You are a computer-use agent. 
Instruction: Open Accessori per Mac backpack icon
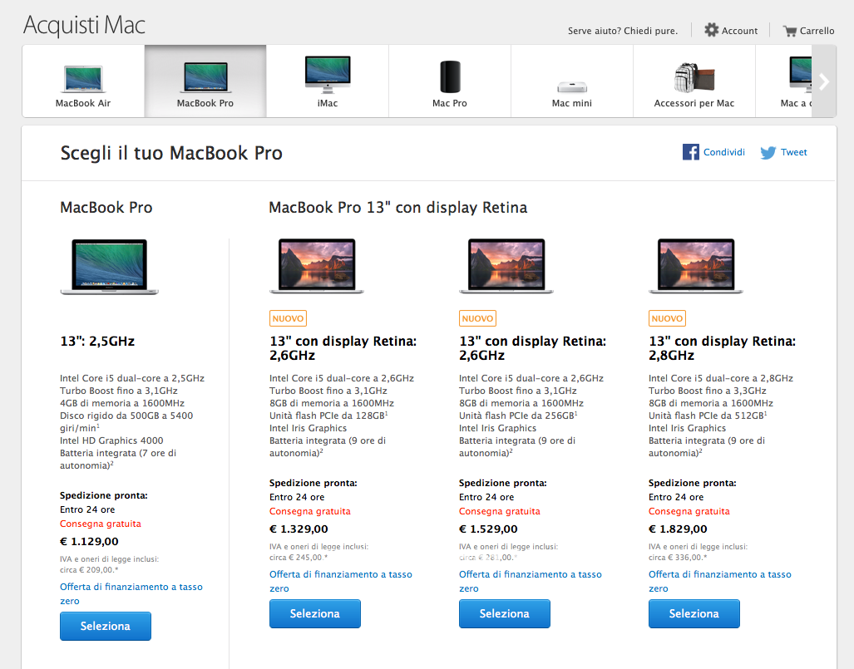pyautogui.click(x=694, y=77)
